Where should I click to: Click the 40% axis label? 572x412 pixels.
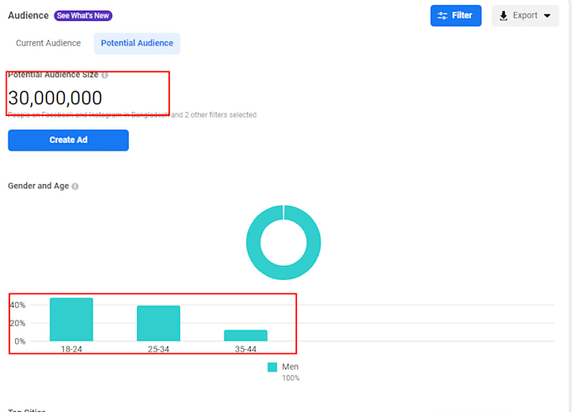click(18, 305)
